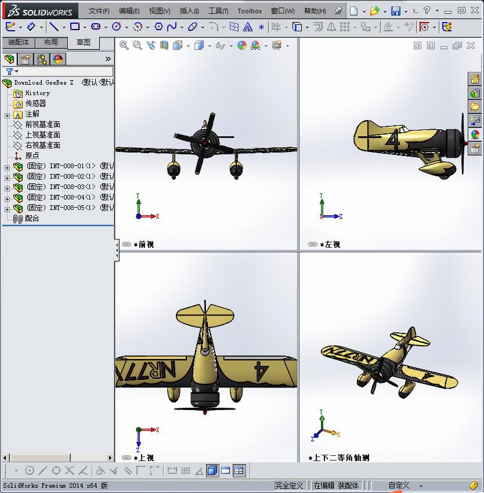Expand the 注解 annotations folder
Screen dimensions: 484x493
7,115
